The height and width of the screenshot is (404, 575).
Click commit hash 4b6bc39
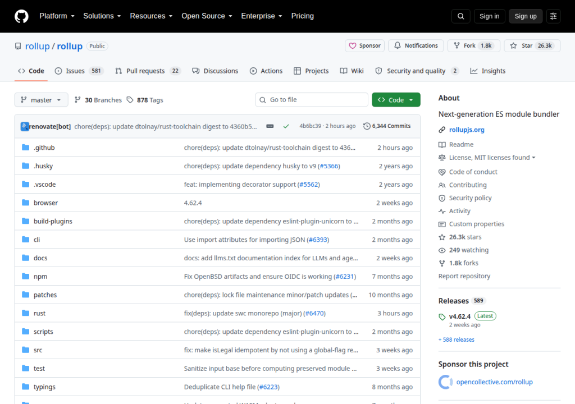click(310, 126)
